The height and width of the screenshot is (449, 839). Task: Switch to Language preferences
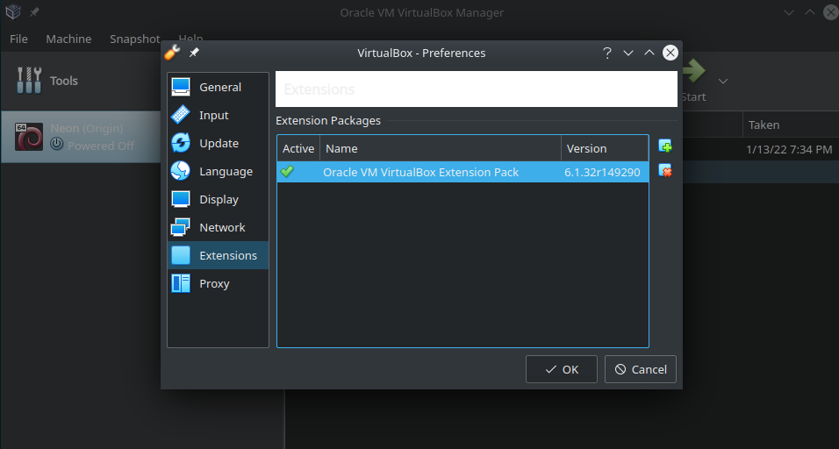218,171
